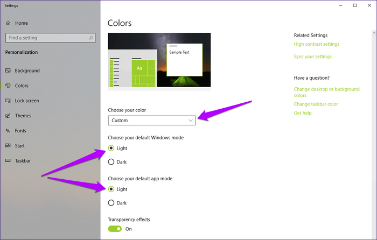
Task: Click the Start tiles icon
Action: 8,146
